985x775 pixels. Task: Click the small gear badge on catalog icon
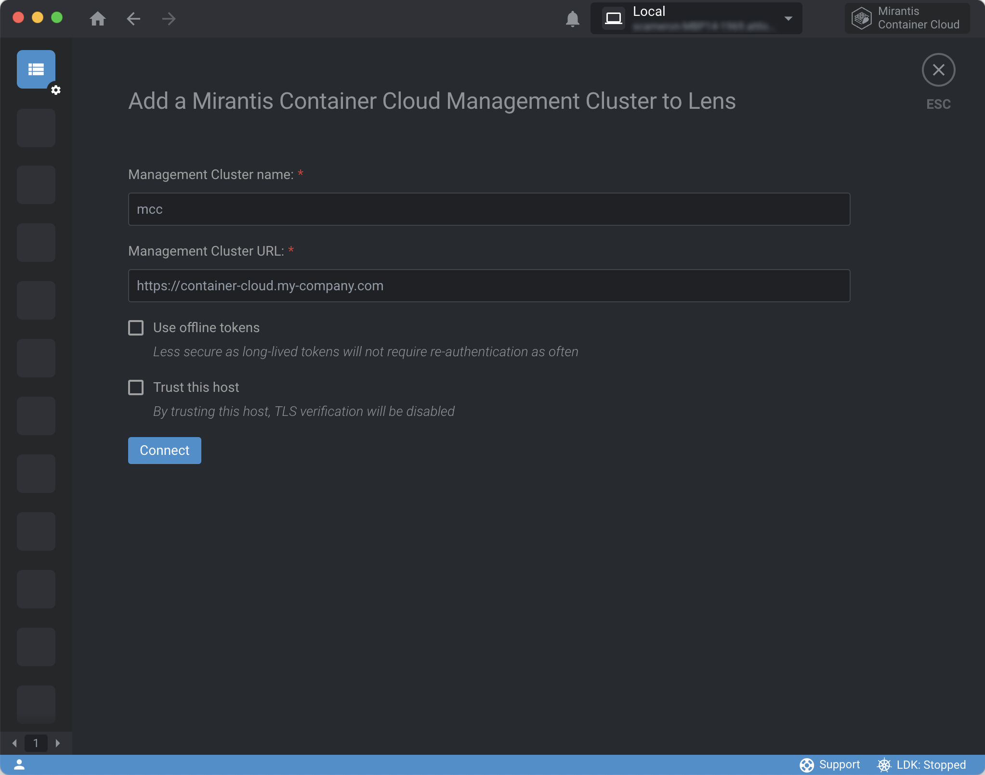[56, 90]
